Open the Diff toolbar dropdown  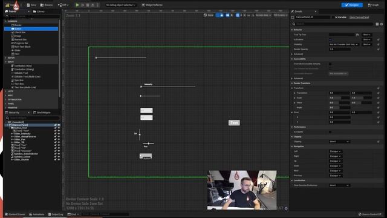(63, 5)
